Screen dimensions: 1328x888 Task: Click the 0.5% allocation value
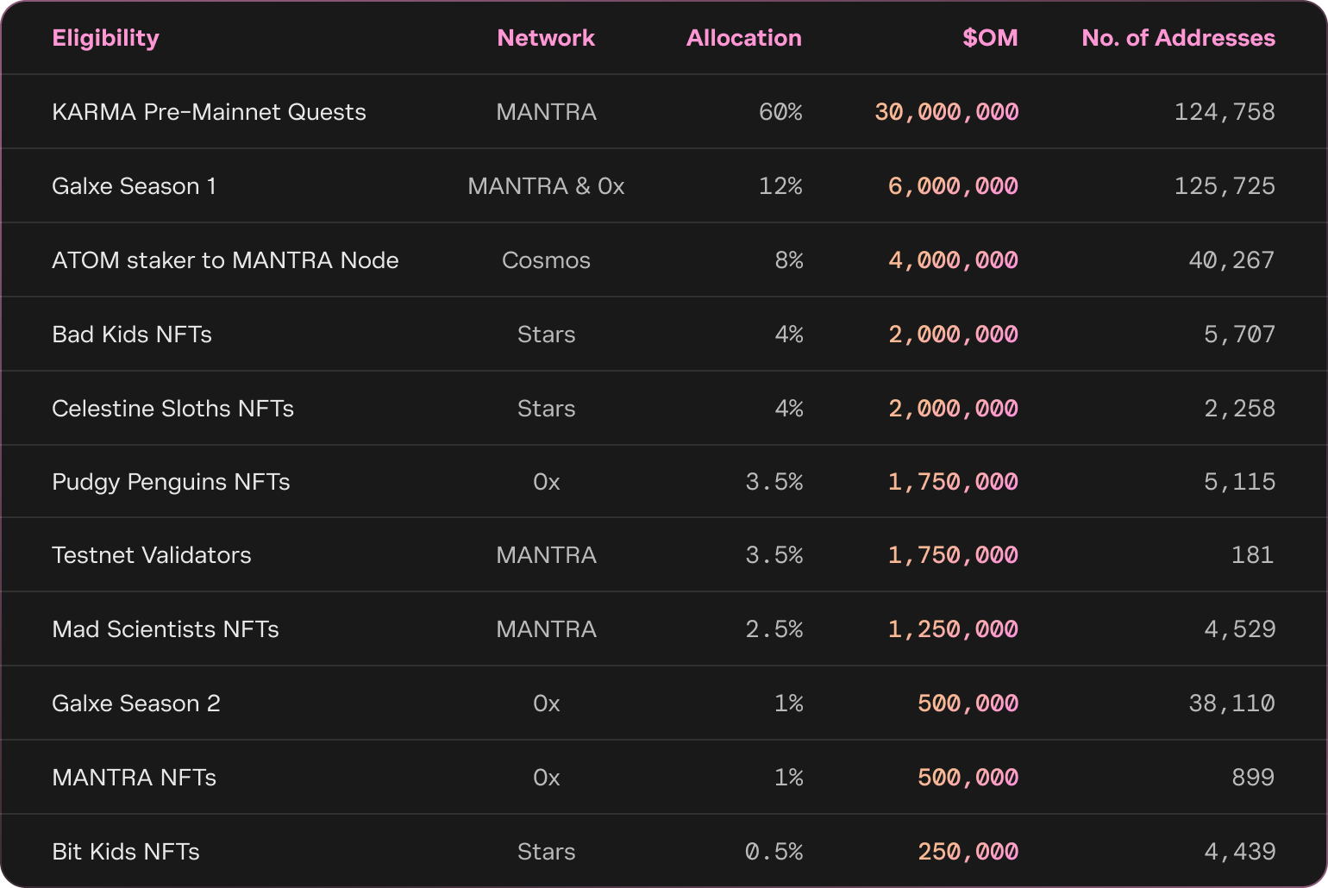(x=774, y=852)
